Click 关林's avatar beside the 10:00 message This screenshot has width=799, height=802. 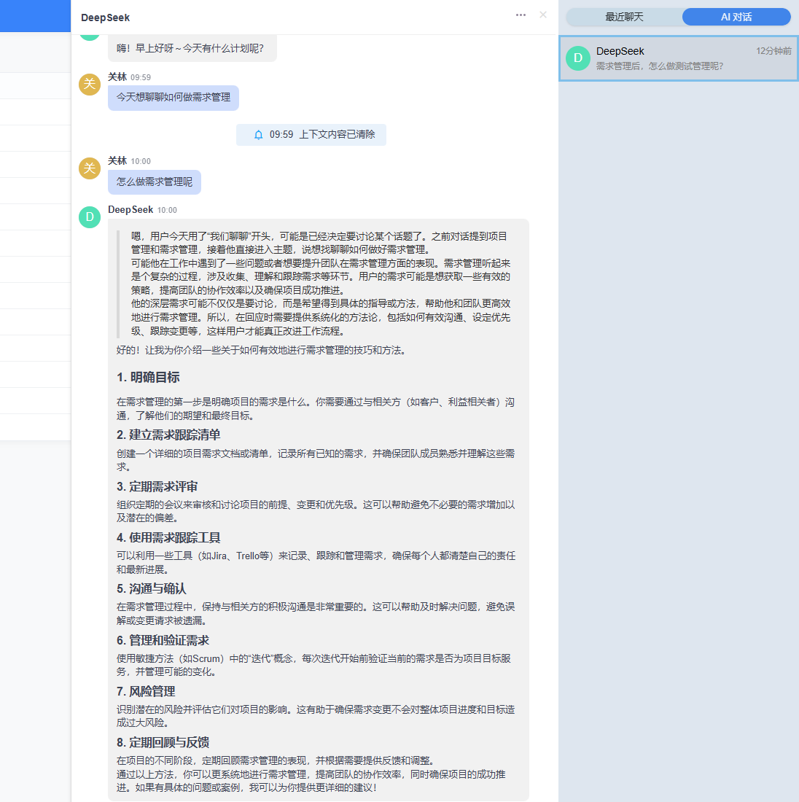coord(90,168)
